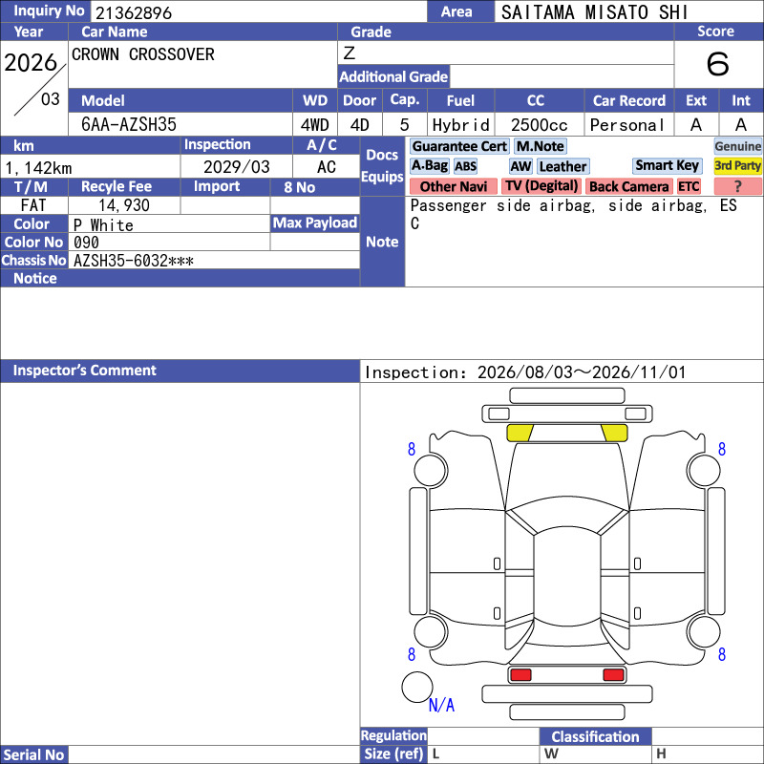Click the Additional Grade label
The height and width of the screenshot is (764, 764).
[393, 76]
